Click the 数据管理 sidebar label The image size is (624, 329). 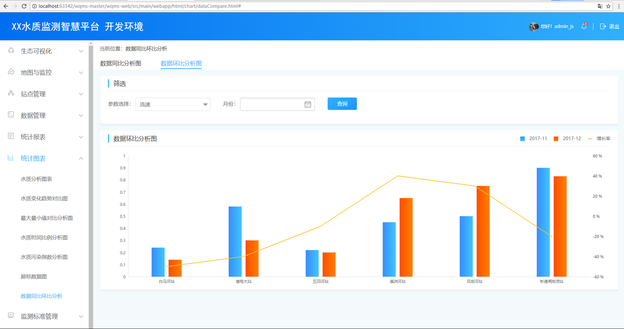coord(33,115)
